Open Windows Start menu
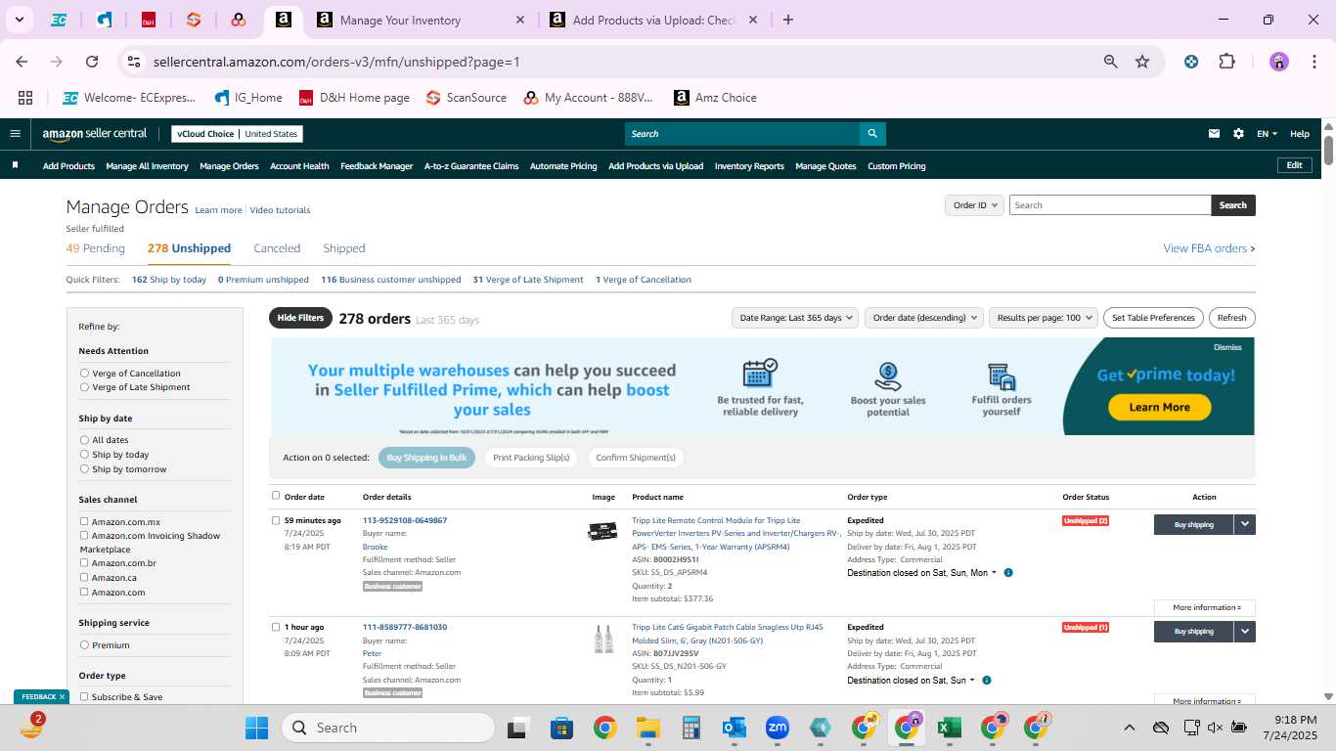Image resolution: width=1336 pixels, height=751 pixels. click(x=256, y=728)
